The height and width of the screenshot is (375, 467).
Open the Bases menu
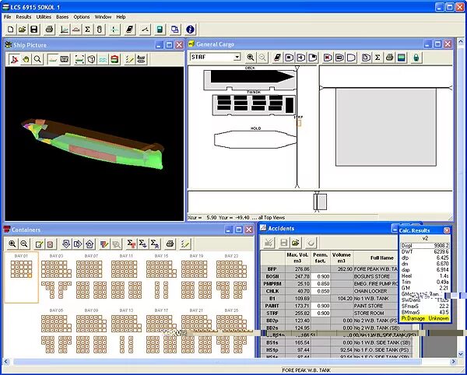(62, 17)
